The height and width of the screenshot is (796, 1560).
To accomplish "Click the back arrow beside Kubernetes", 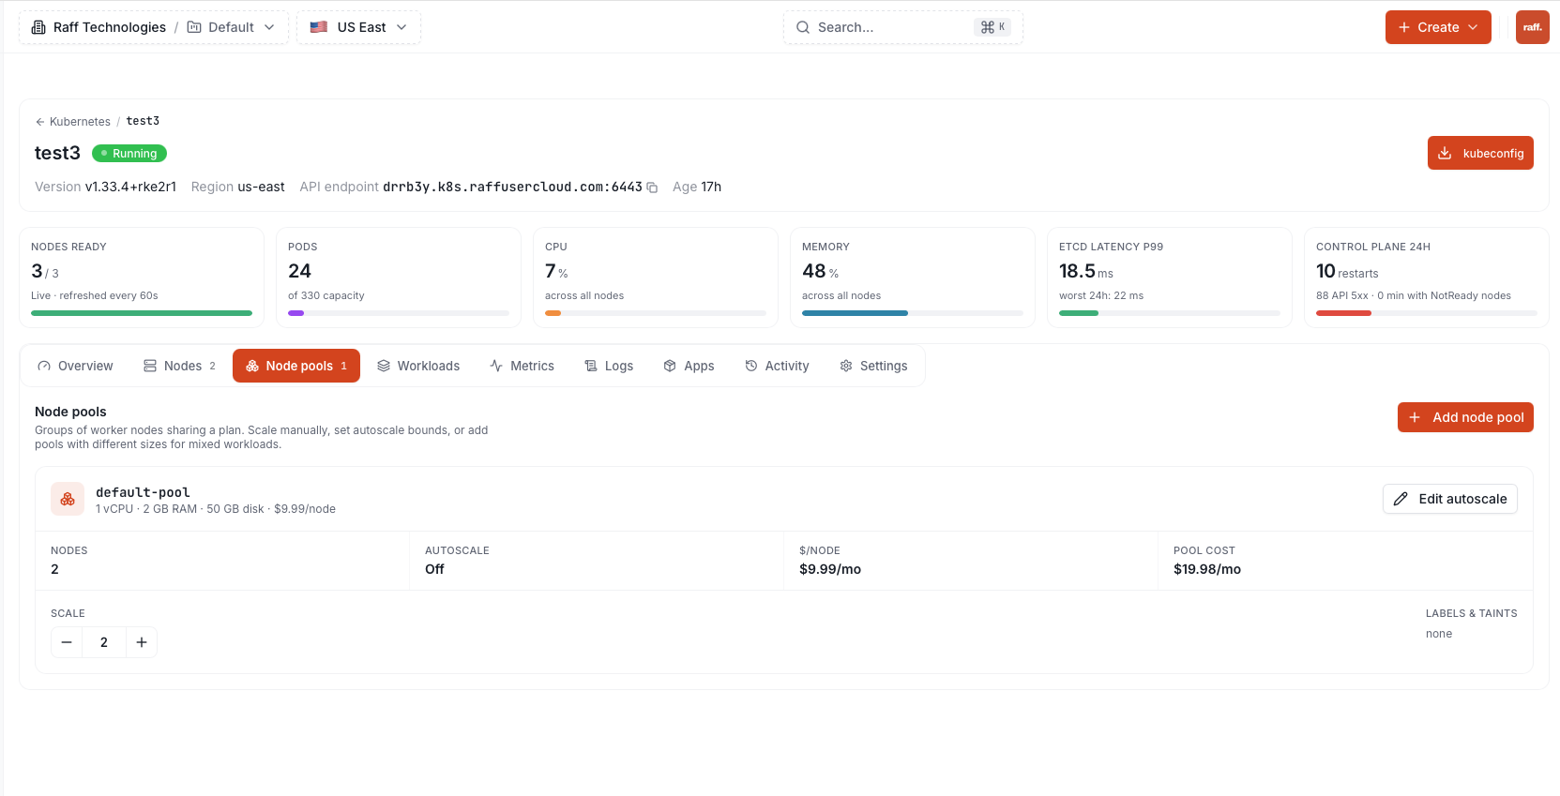I will (40, 122).
